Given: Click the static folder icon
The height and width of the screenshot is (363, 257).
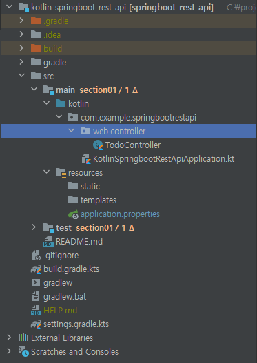Looking at the screenshot, I should click(73, 186).
